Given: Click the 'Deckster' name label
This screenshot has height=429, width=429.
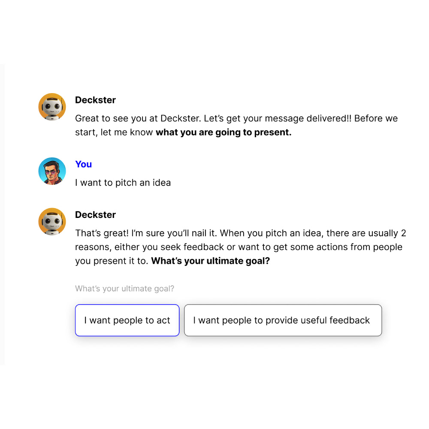Looking at the screenshot, I should (95, 100).
